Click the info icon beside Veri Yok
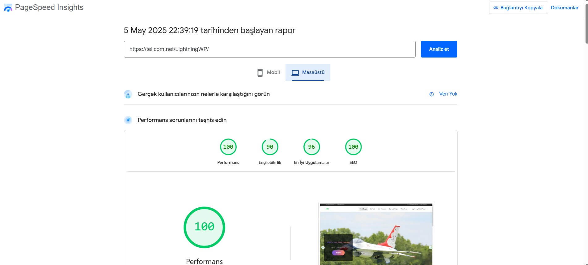Image resolution: width=588 pixels, height=265 pixels. coord(432,94)
